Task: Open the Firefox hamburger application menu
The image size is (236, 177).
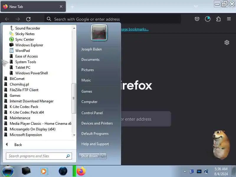Action: [229, 19]
